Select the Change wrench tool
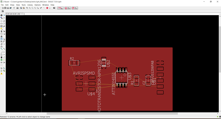 4,26
